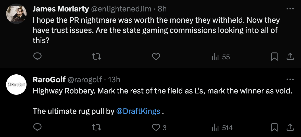Open the @DraftKings mention link
Screen dimensions: 301x137
[x=138, y=111]
